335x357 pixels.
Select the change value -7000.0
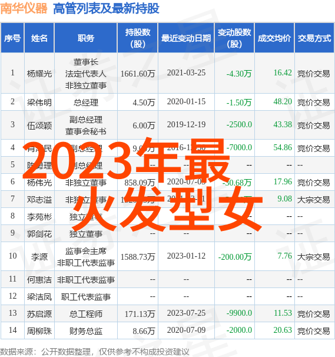(239, 147)
